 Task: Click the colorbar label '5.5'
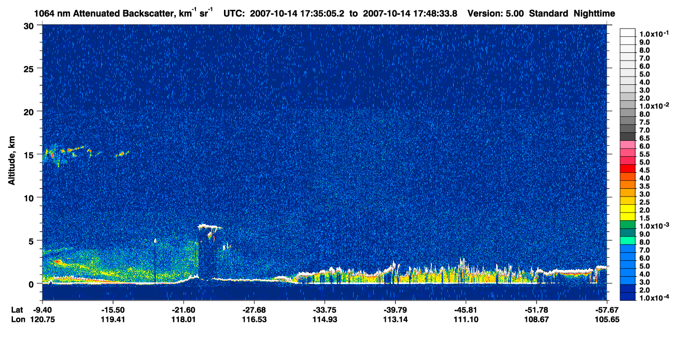pos(644,154)
